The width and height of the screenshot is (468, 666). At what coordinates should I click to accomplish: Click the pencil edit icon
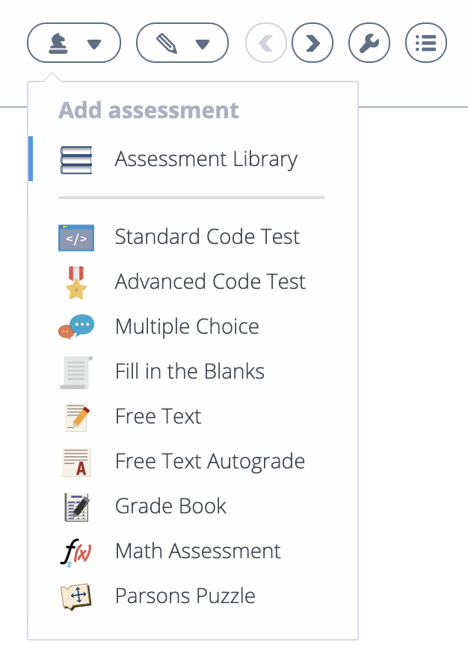167,43
